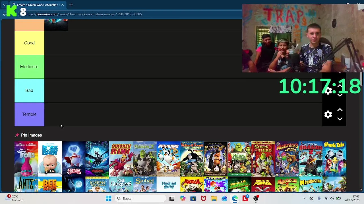Open settings gear for the Bad tier
The height and width of the screenshot is (204, 364).
pyautogui.click(x=328, y=91)
